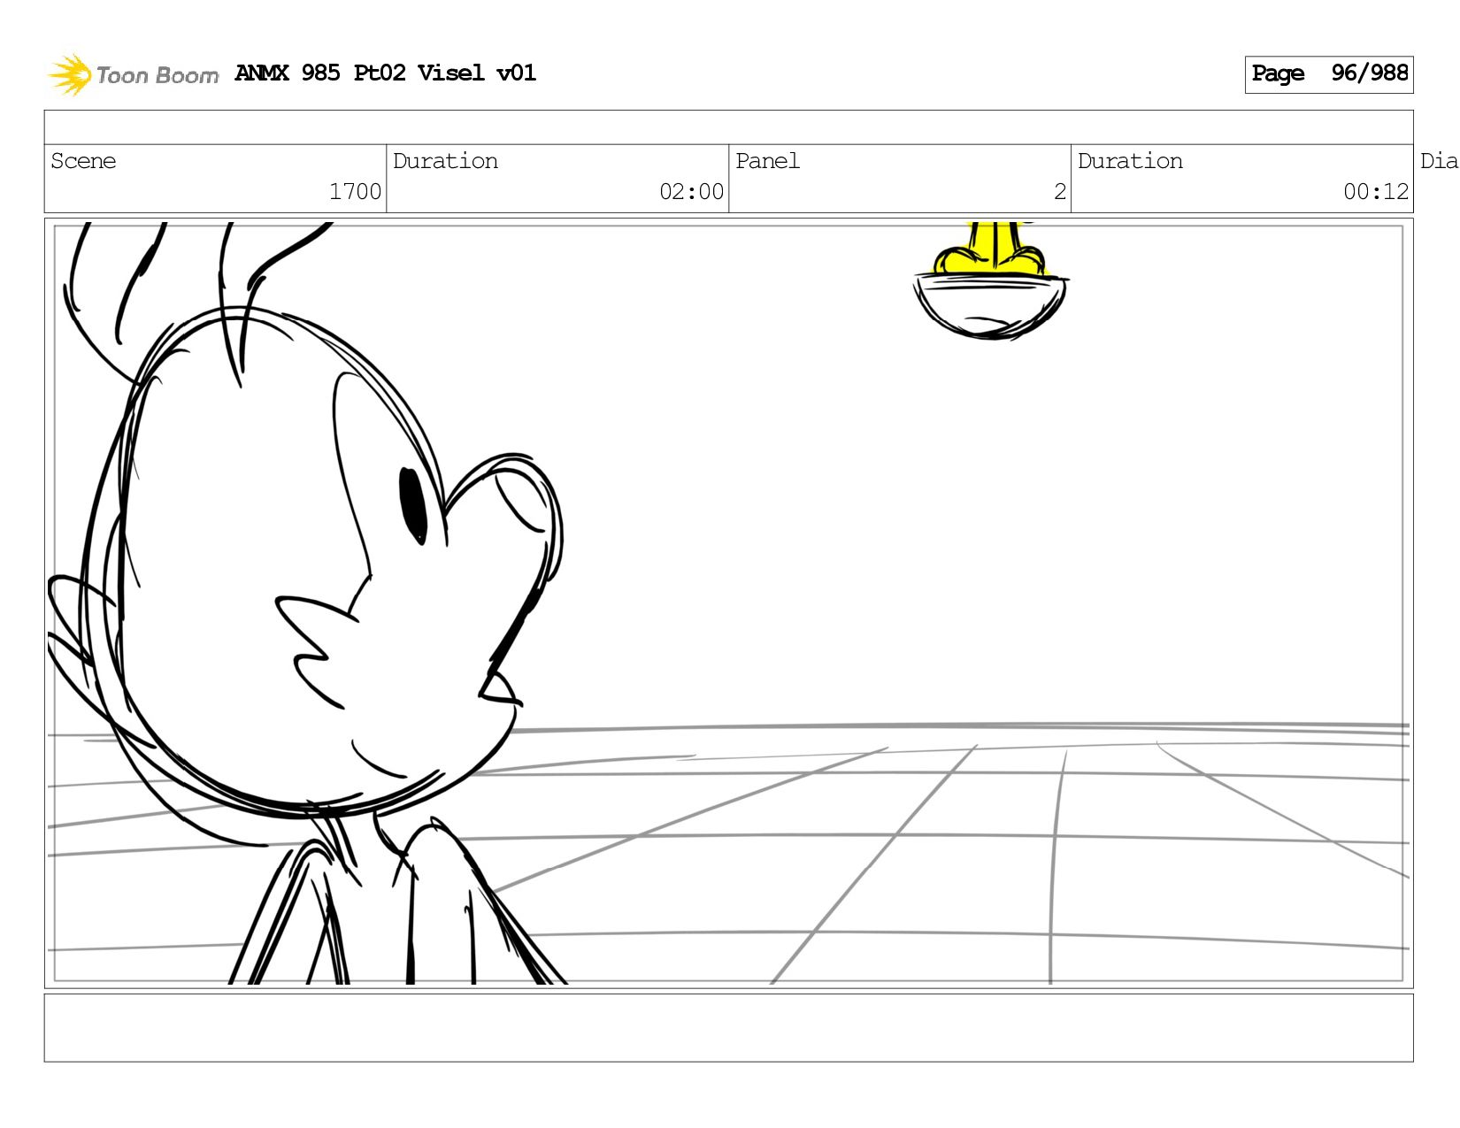Select the title 'ANMX 985 Pt02 Visel v01'
The width and height of the screenshot is (1460, 1128).
click(x=386, y=73)
